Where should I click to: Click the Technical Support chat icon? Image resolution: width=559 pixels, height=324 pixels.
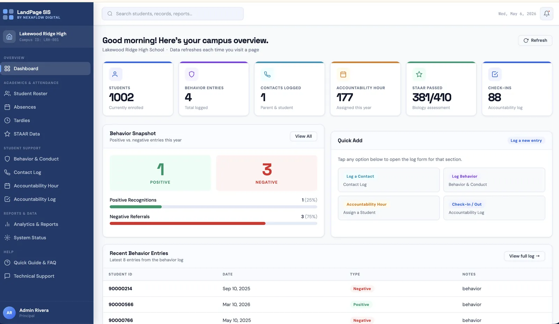pyautogui.click(x=7, y=276)
